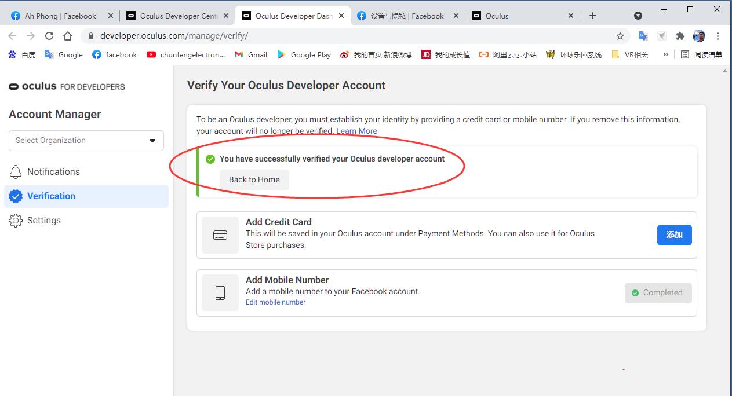Open the 环球乐园系统 bookmark
Screen dimensions: 732x396
[x=574, y=54]
